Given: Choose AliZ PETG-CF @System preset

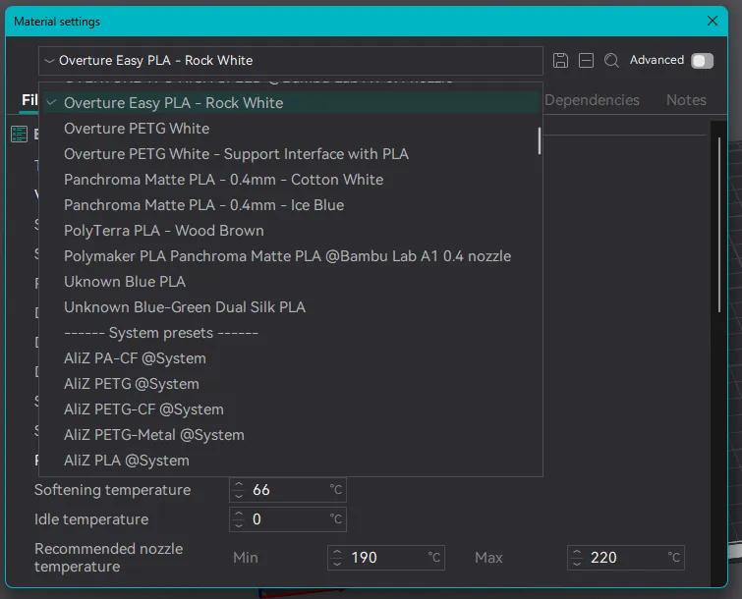Looking at the screenshot, I should pyautogui.click(x=143, y=409).
